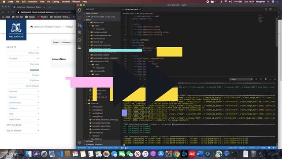Open Google Chrome from the Dock
Viewport: 282px width, 159px height.
[176, 154]
